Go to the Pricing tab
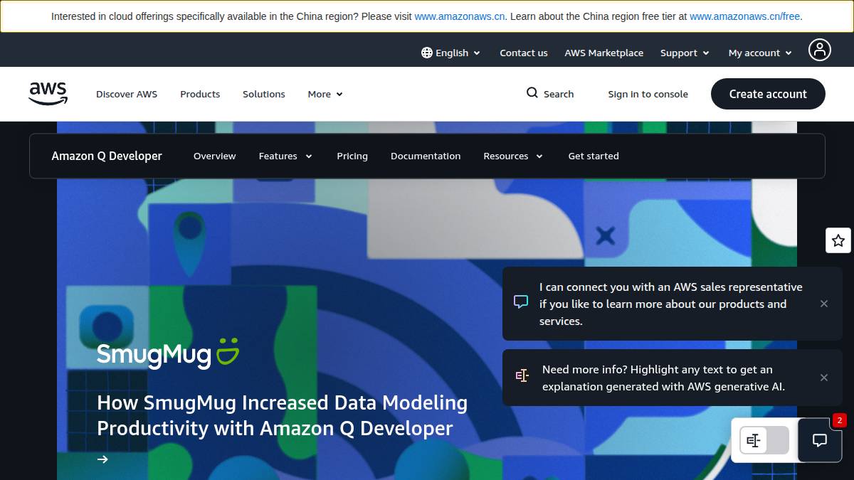Viewport: 854px width, 480px height. tap(352, 156)
